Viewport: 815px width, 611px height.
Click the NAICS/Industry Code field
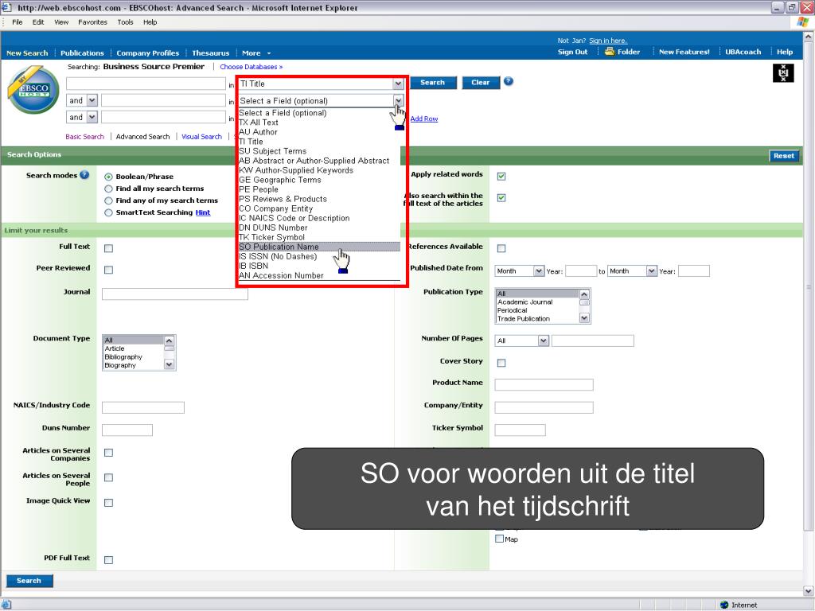click(143, 407)
